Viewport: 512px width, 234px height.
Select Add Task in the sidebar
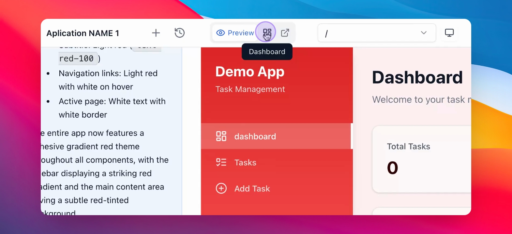[277, 188]
